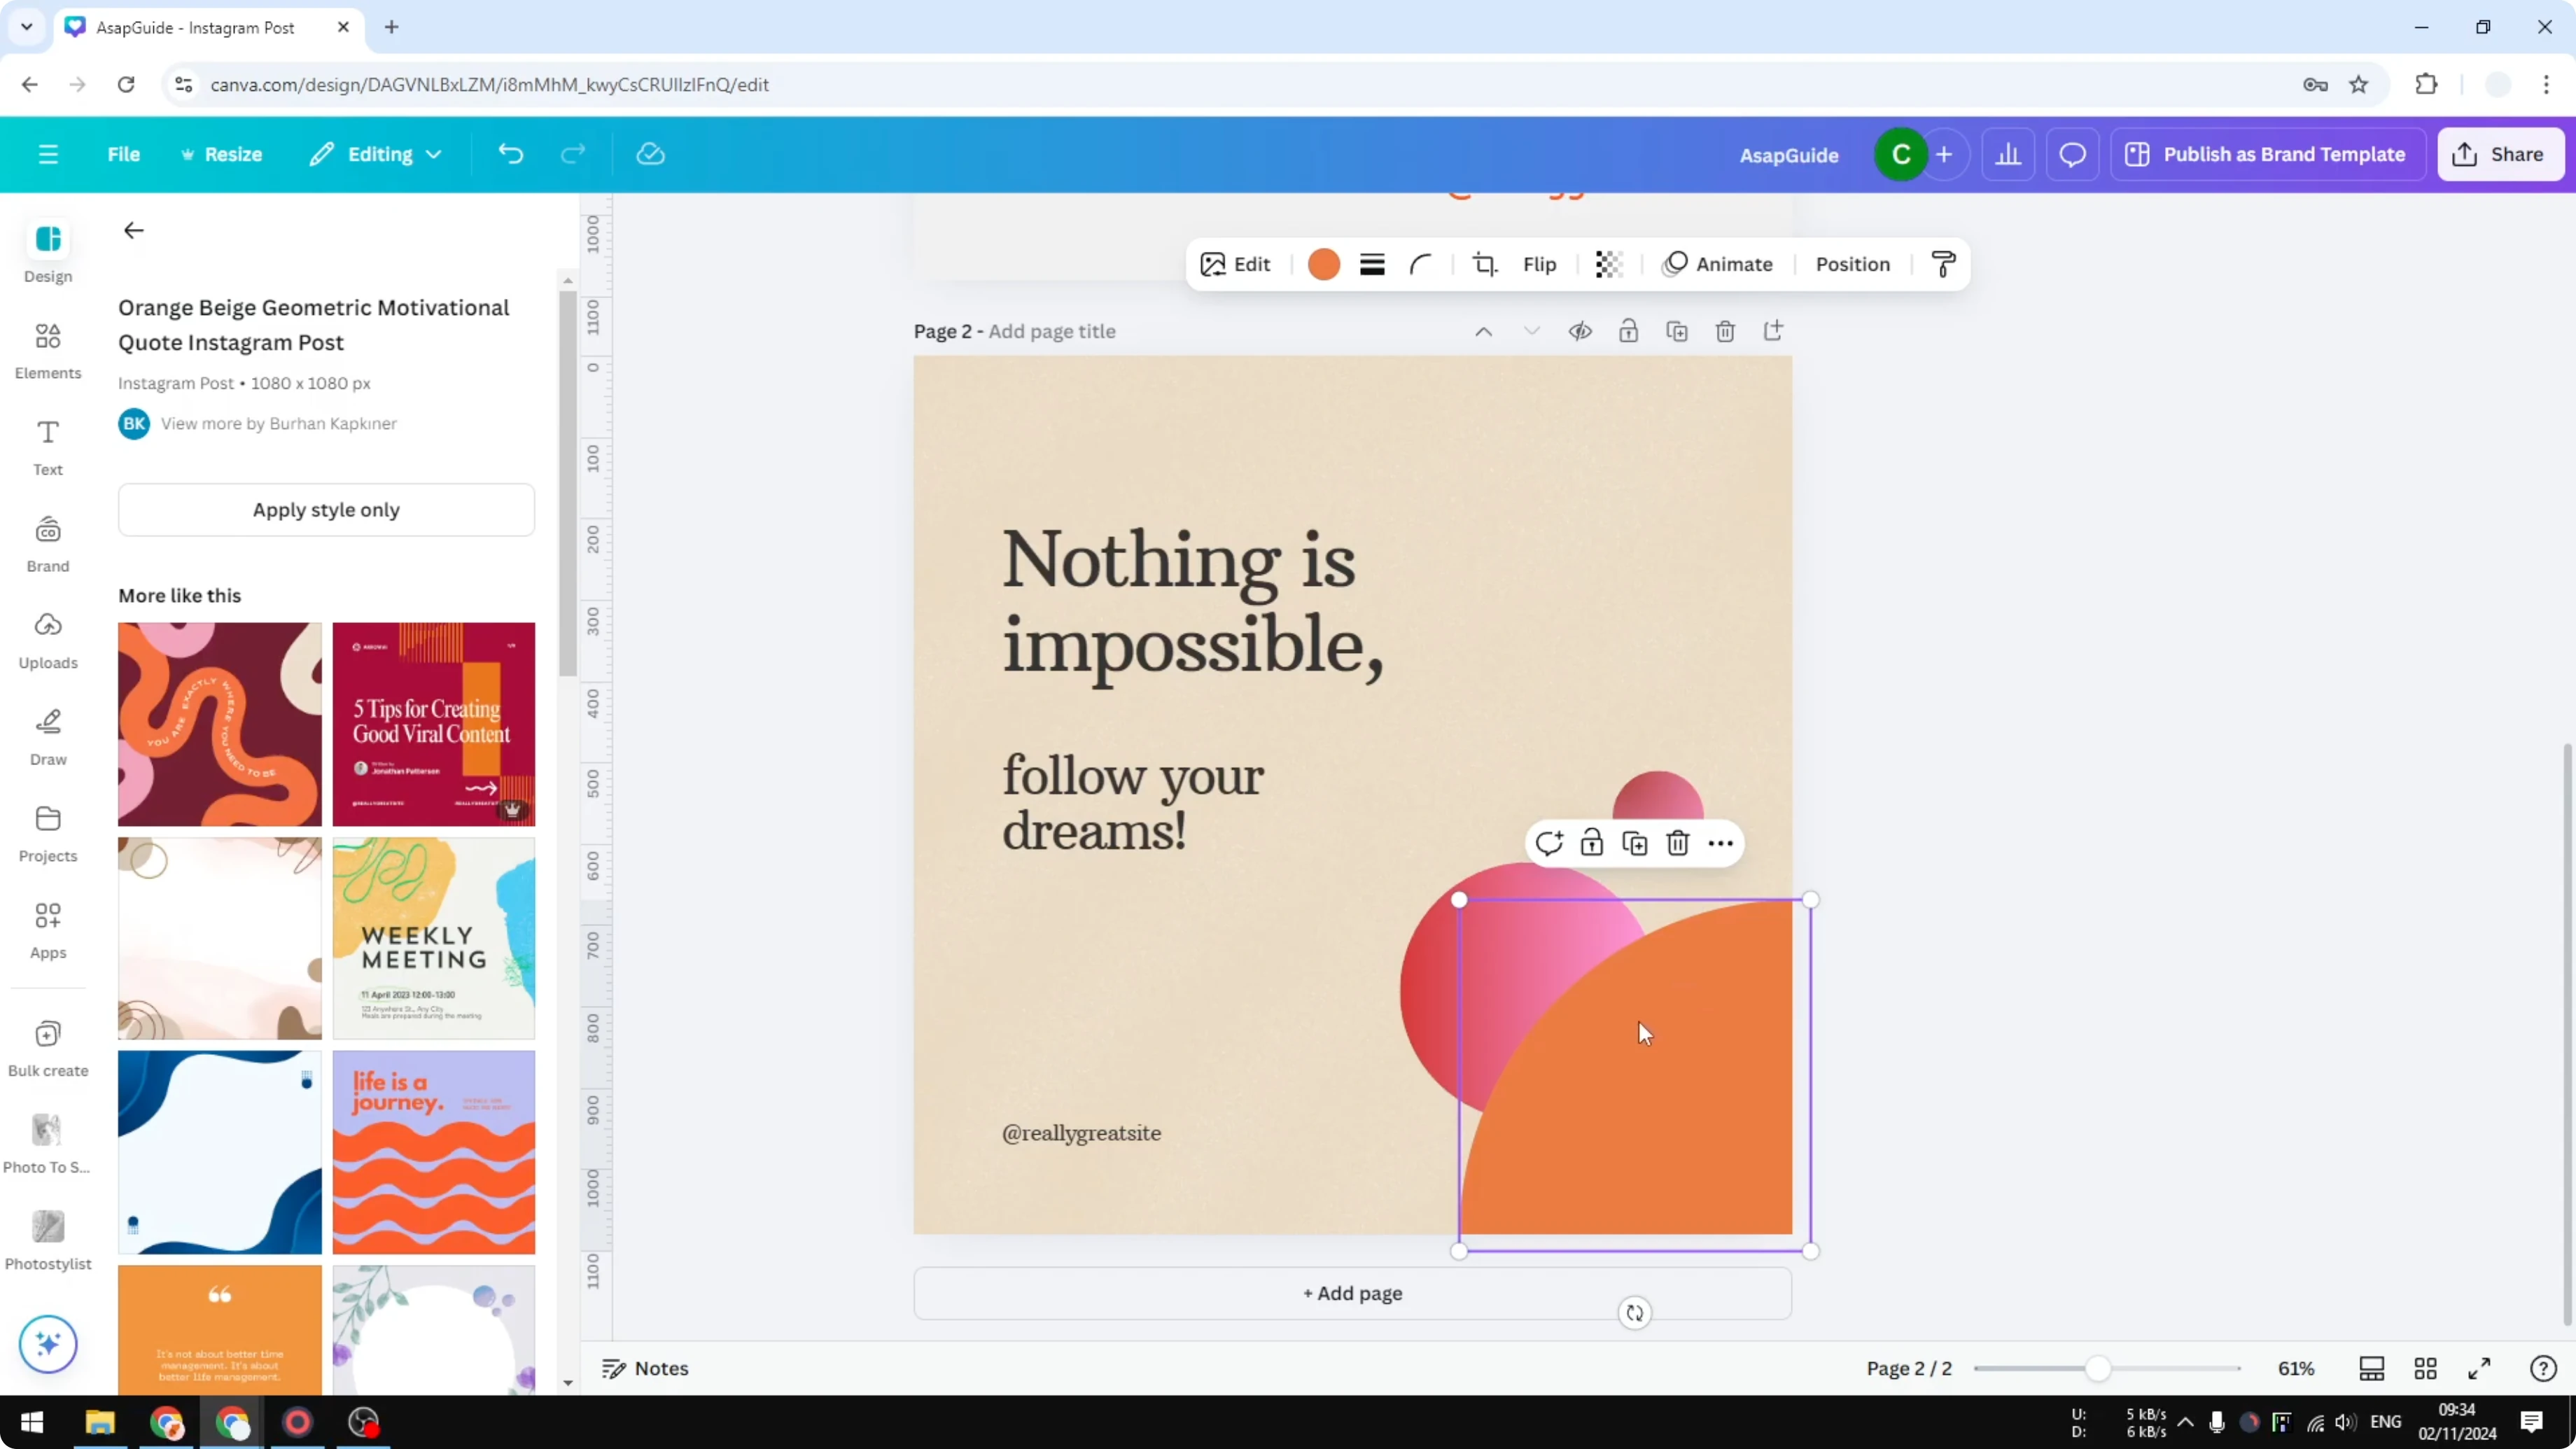Viewport: 2576px width, 1449px height.
Task: Lock the selected shape
Action: (x=1592, y=843)
